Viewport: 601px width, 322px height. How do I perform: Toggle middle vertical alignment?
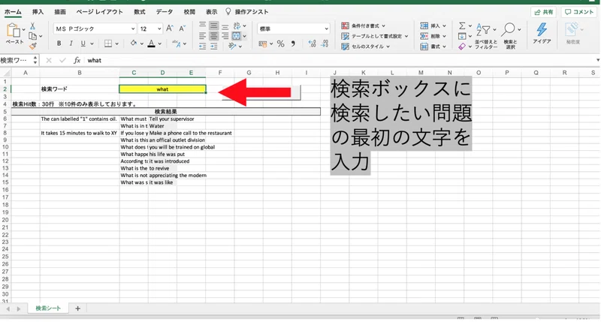coord(214,26)
